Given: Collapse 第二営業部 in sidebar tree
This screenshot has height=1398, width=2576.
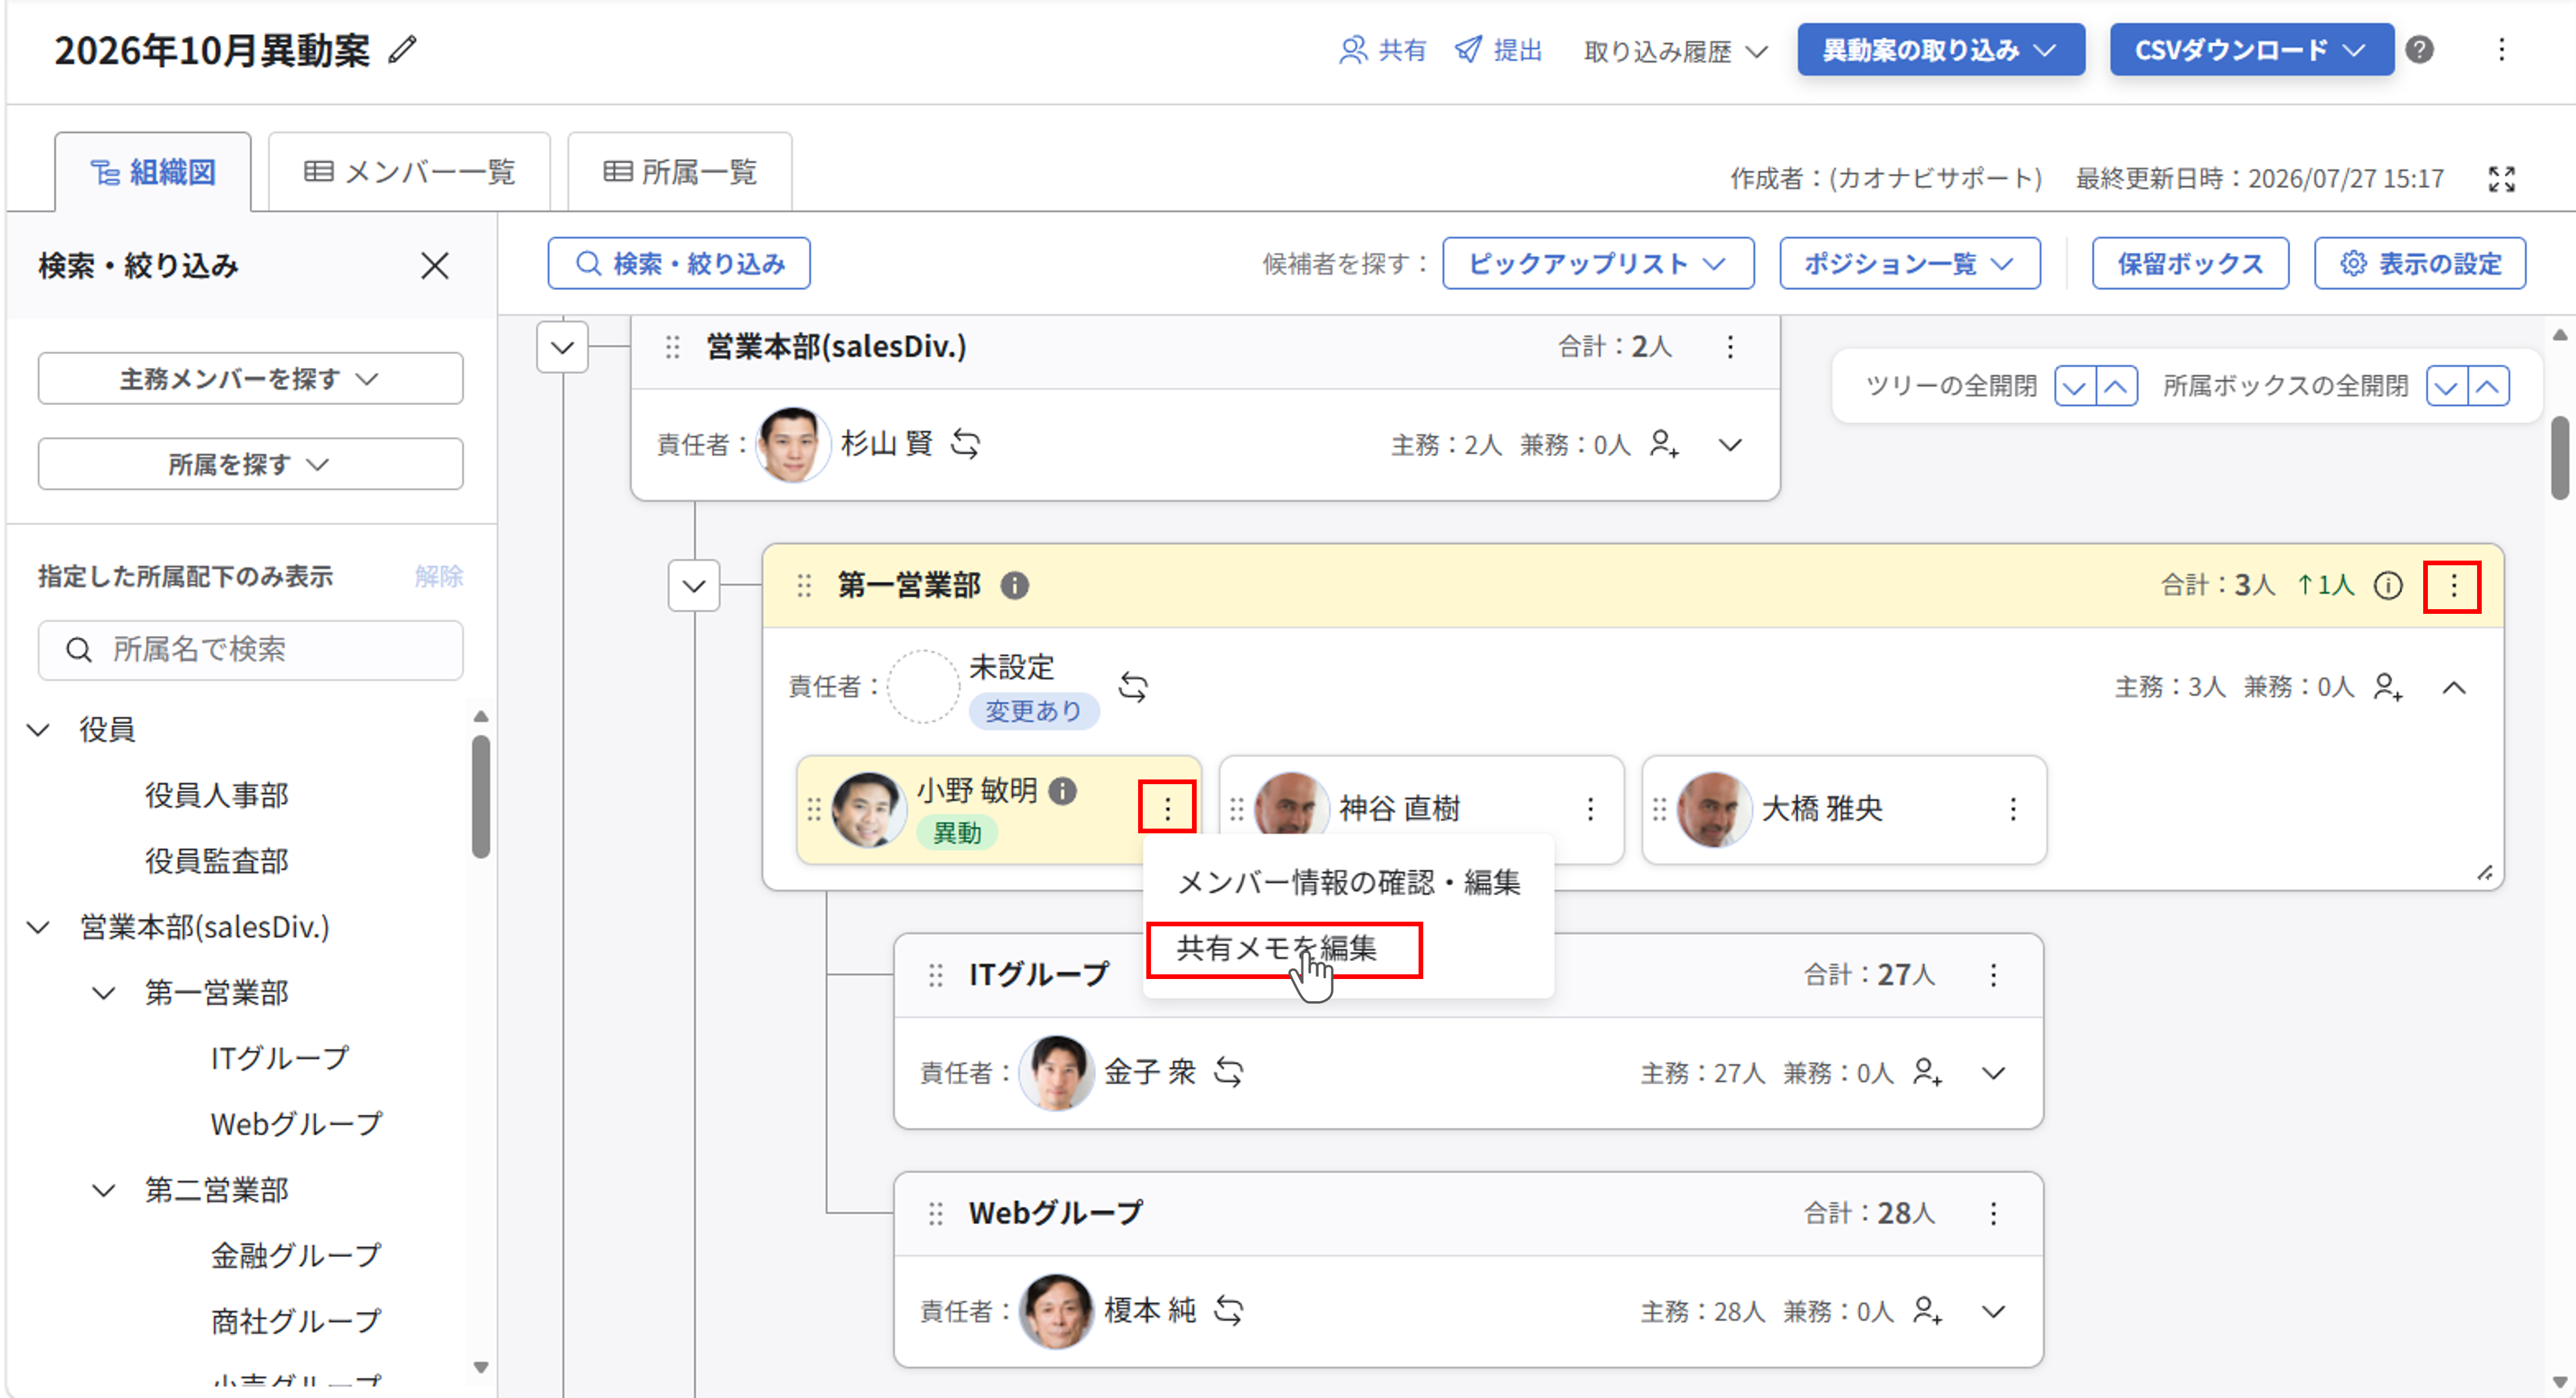Looking at the screenshot, I should pyautogui.click(x=104, y=1189).
